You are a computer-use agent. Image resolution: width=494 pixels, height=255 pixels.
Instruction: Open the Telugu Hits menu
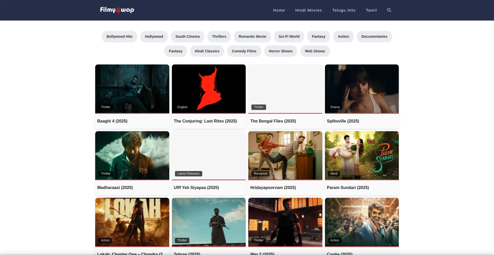click(344, 10)
